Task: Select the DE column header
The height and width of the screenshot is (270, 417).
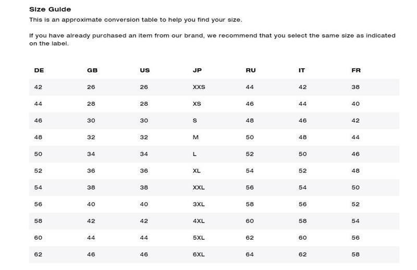Action: (x=39, y=70)
